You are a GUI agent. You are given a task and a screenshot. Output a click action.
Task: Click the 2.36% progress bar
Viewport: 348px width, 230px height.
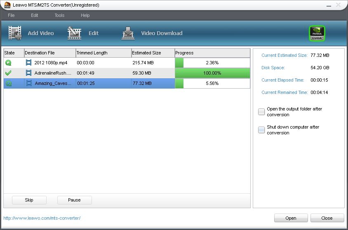pyautogui.click(x=212, y=63)
